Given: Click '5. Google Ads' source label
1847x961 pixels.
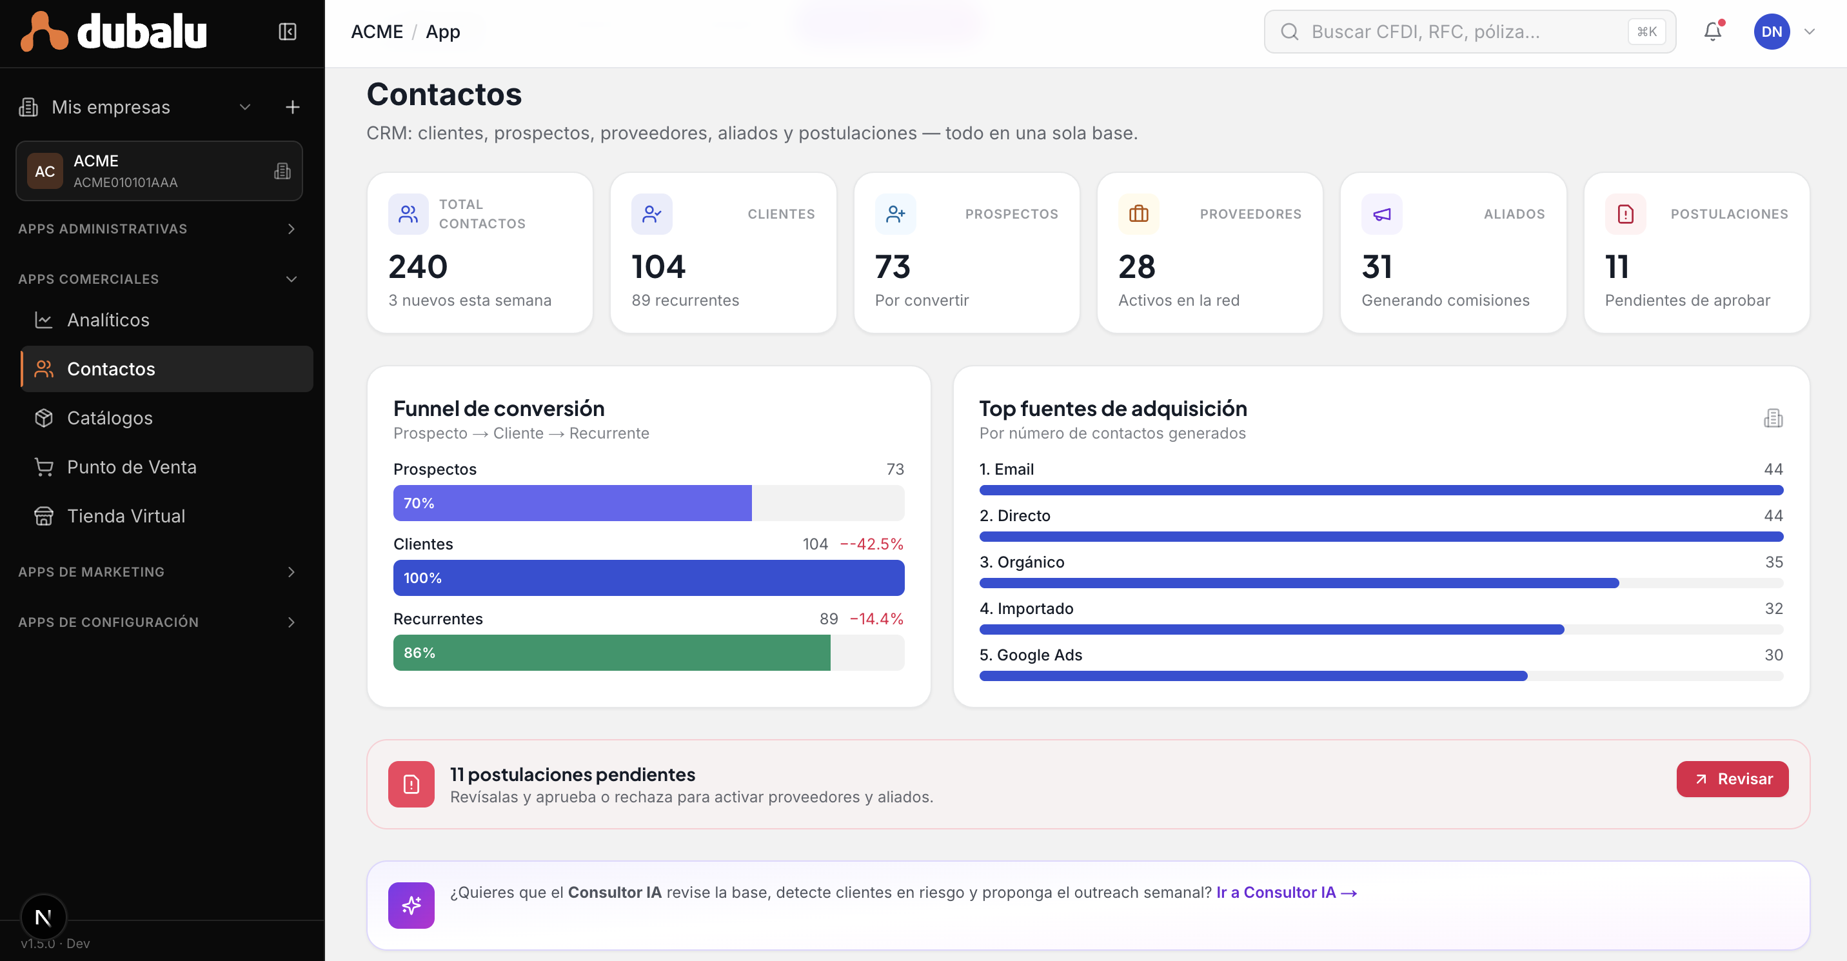Looking at the screenshot, I should pyautogui.click(x=1031, y=655).
